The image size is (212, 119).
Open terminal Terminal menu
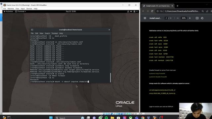pos(55,33)
